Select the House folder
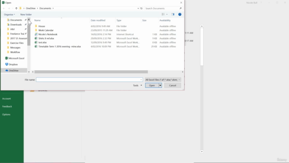This screenshot has height=163, width=289. 42,26
